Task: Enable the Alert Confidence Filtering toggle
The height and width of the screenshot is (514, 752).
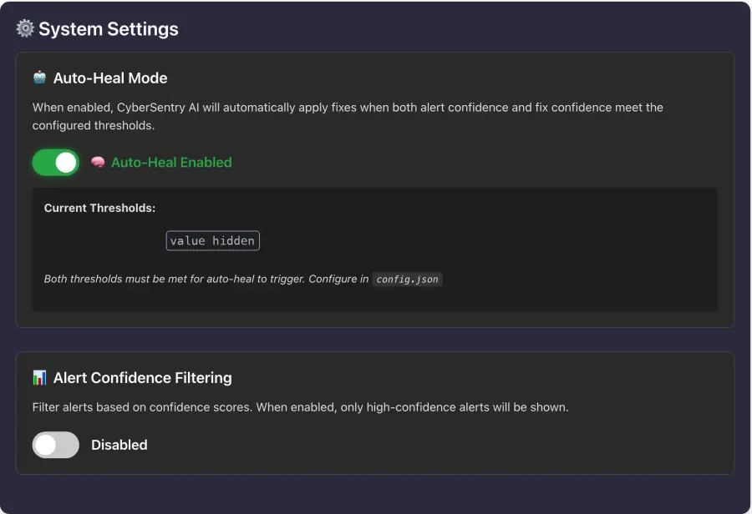Action: click(x=56, y=445)
